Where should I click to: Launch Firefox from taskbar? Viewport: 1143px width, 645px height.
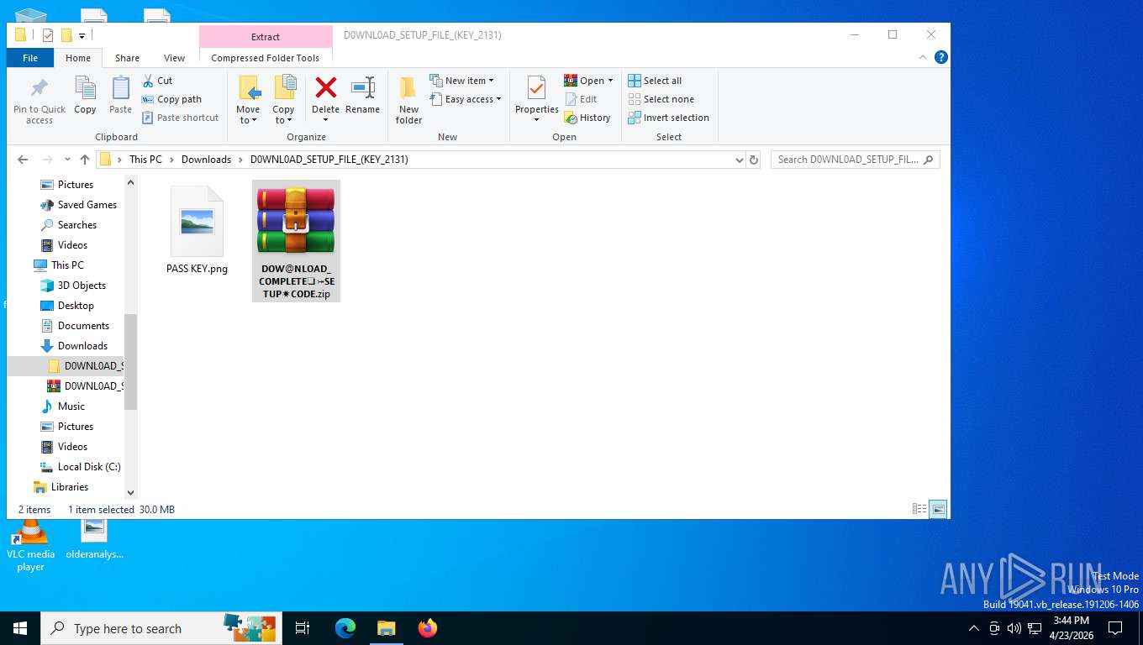tap(428, 628)
